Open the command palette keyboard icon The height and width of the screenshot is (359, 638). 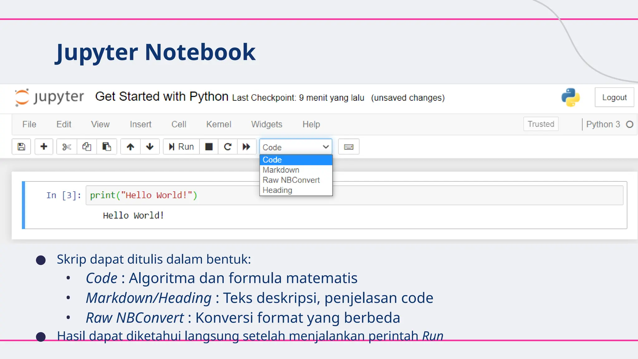[x=349, y=146]
